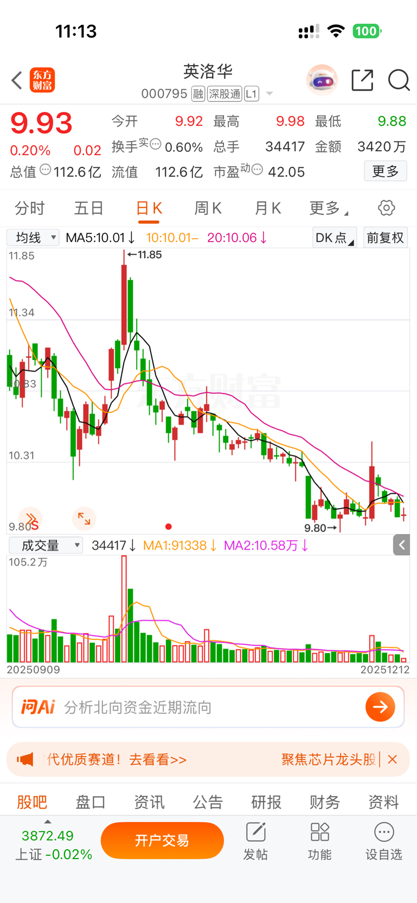Image resolution: width=417 pixels, height=903 pixels.
Task: Tap the double-chevron S icon on chart
Action: point(30,520)
